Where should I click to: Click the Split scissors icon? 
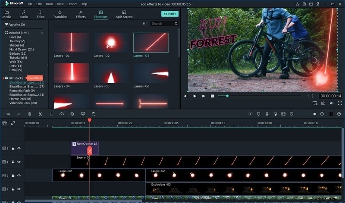tap(40, 114)
